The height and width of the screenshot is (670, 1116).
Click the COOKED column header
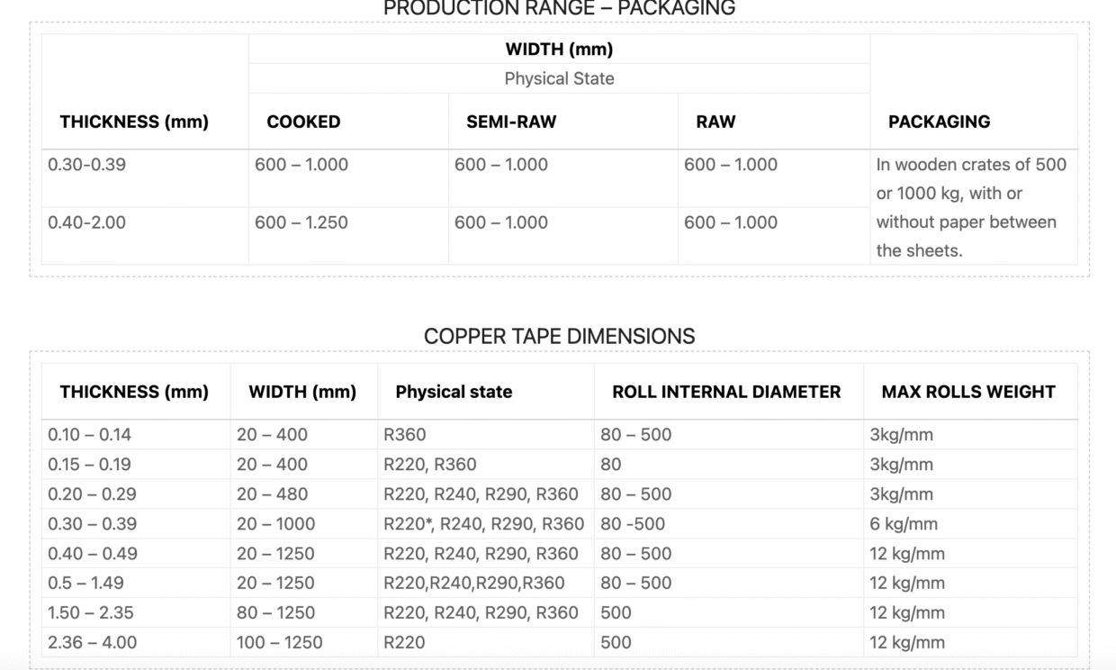pos(303,122)
